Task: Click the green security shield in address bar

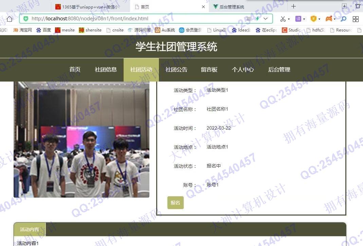Action: [x=26, y=19]
